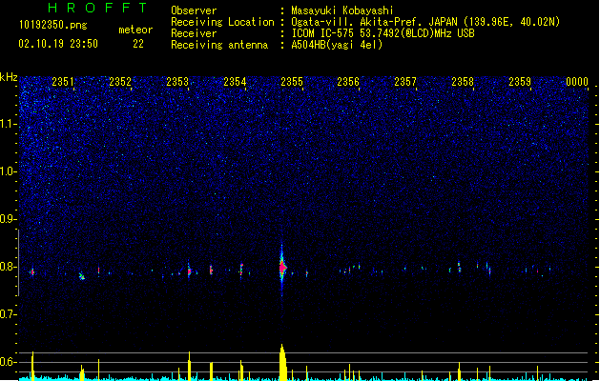Click the 2357 time marker
Image resolution: width=600 pixels, height=381 pixels.
(x=405, y=82)
